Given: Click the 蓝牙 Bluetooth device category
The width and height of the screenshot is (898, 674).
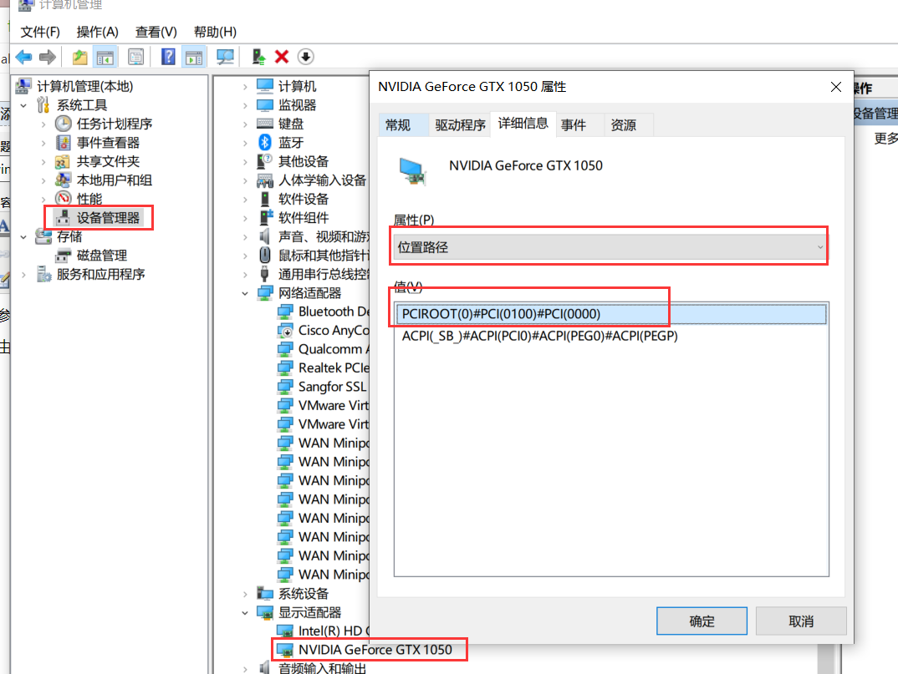Looking at the screenshot, I should point(291,143).
